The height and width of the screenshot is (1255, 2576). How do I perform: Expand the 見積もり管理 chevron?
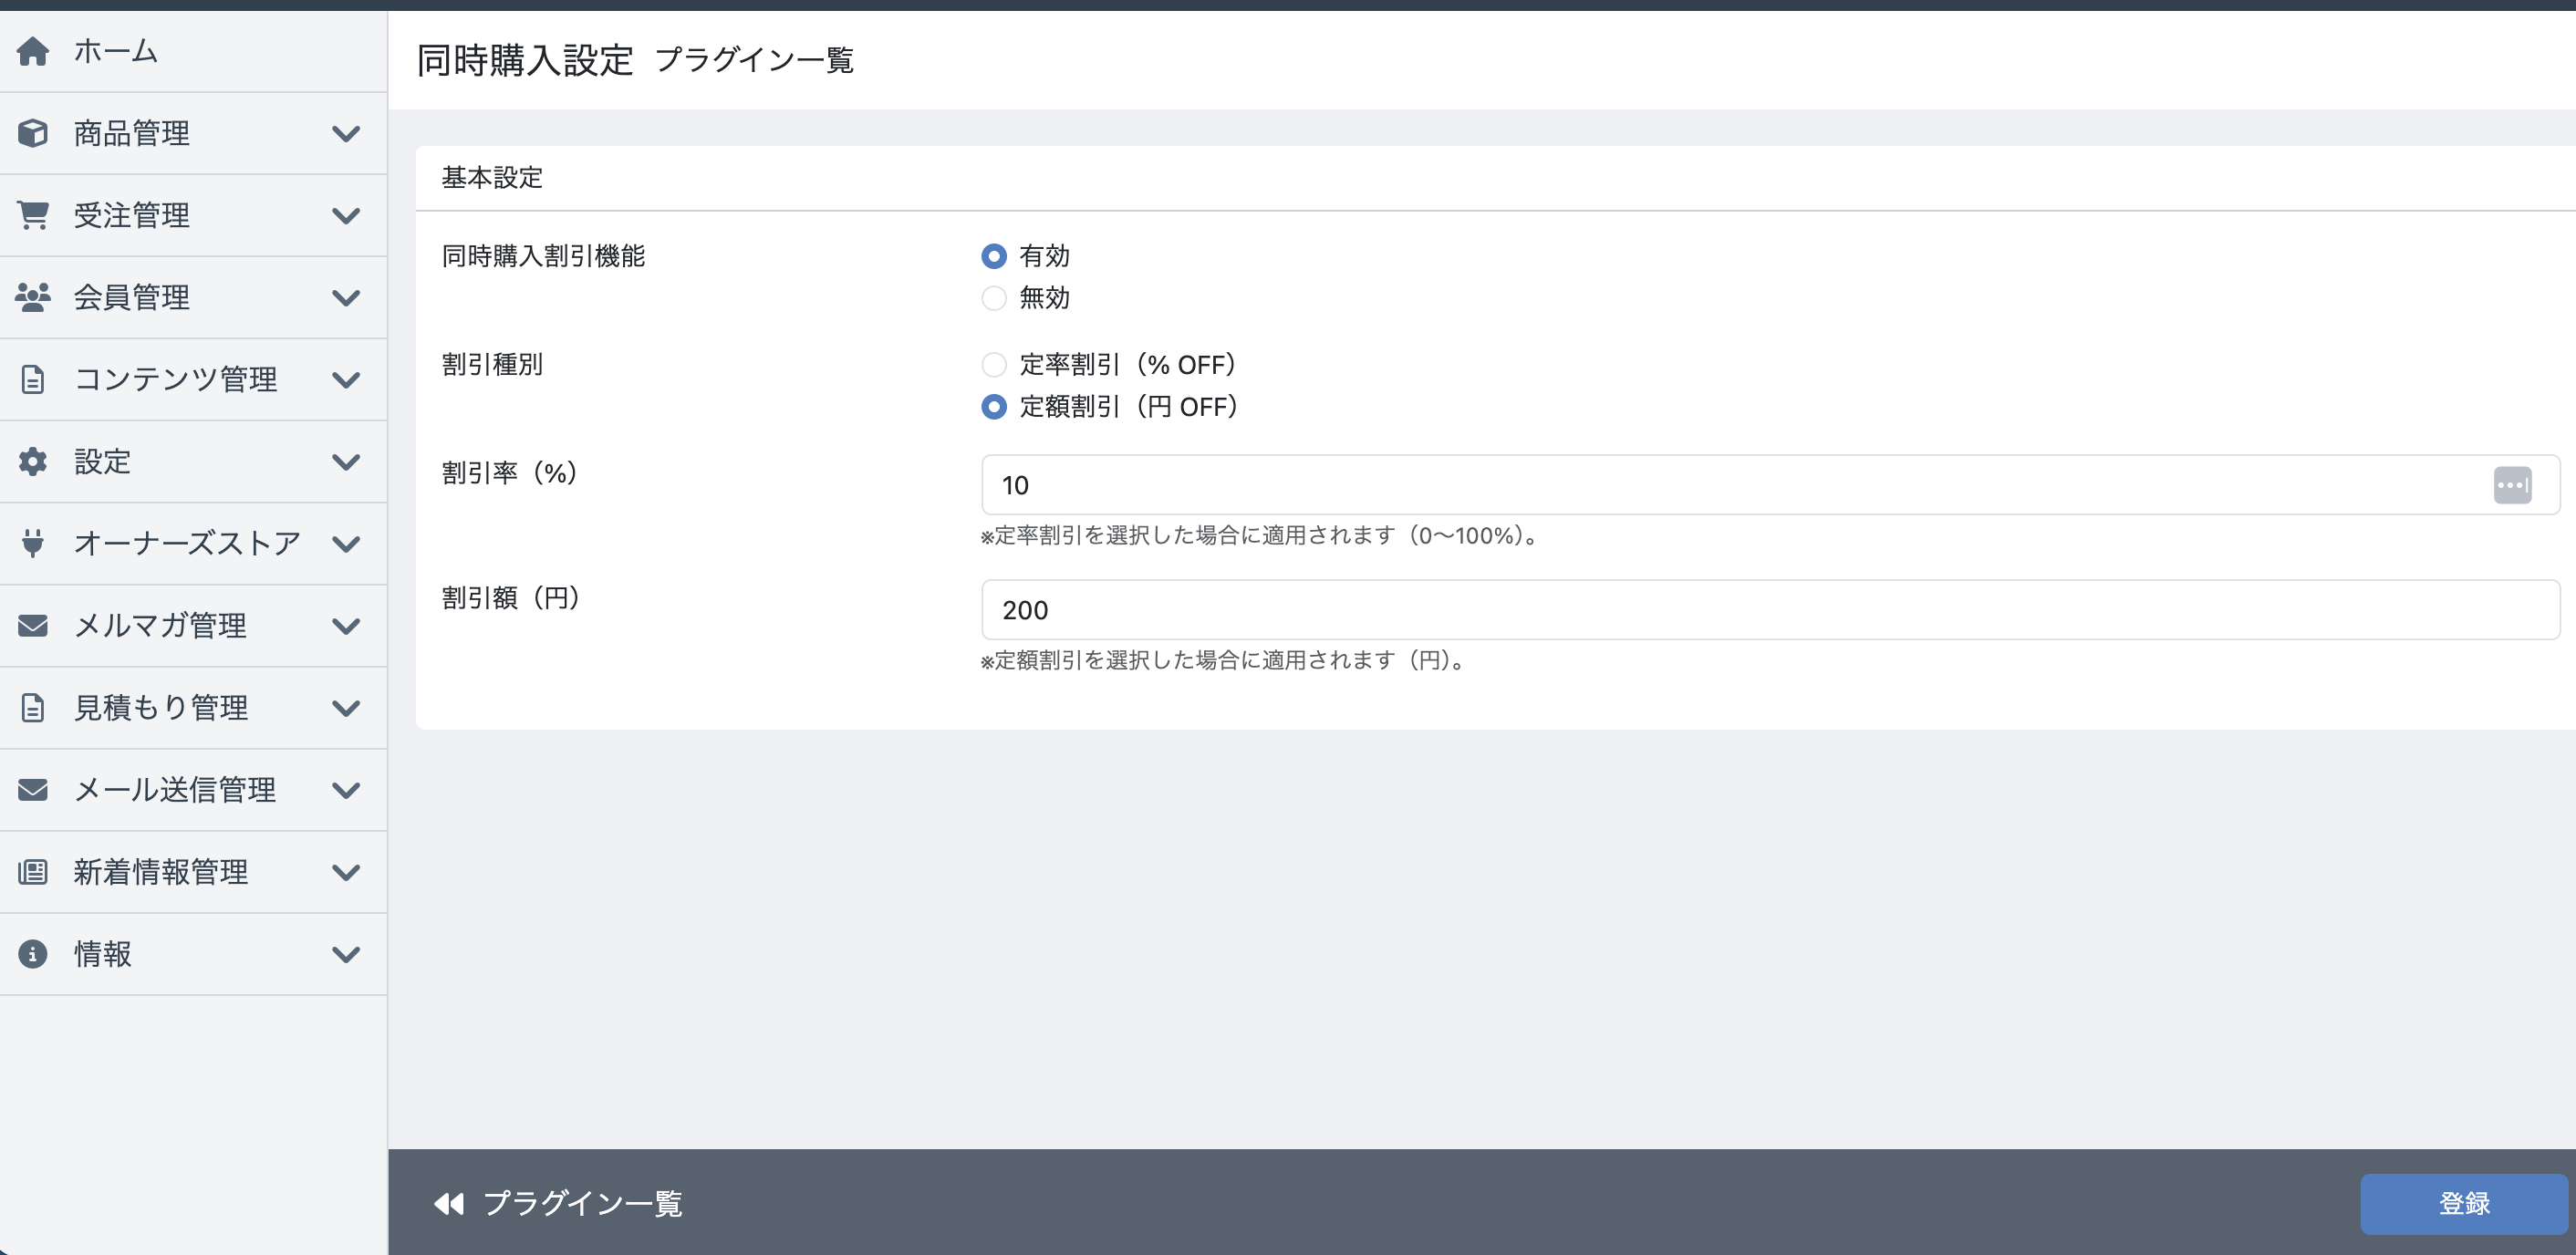click(x=346, y=707)
